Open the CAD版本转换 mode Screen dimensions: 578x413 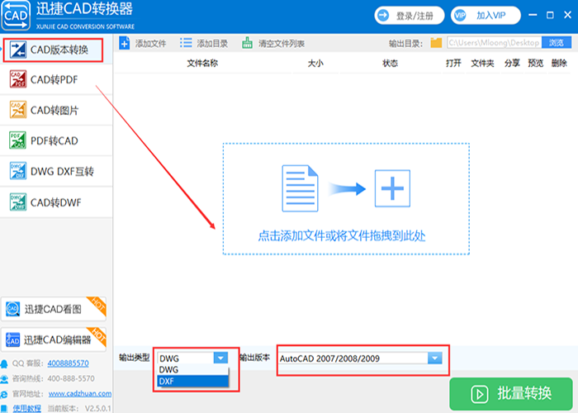point(56,50)
